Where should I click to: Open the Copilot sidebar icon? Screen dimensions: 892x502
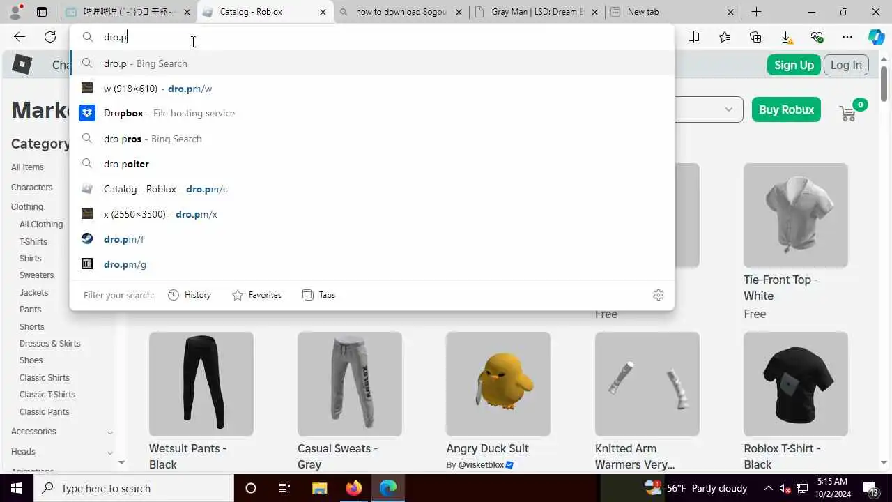click(x=876, y=37)
